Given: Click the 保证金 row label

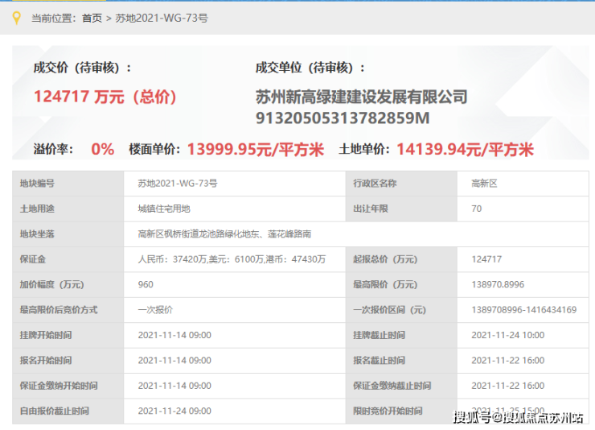Looking at the screenshot, I should pyautogui.click(x=33, y=259).
